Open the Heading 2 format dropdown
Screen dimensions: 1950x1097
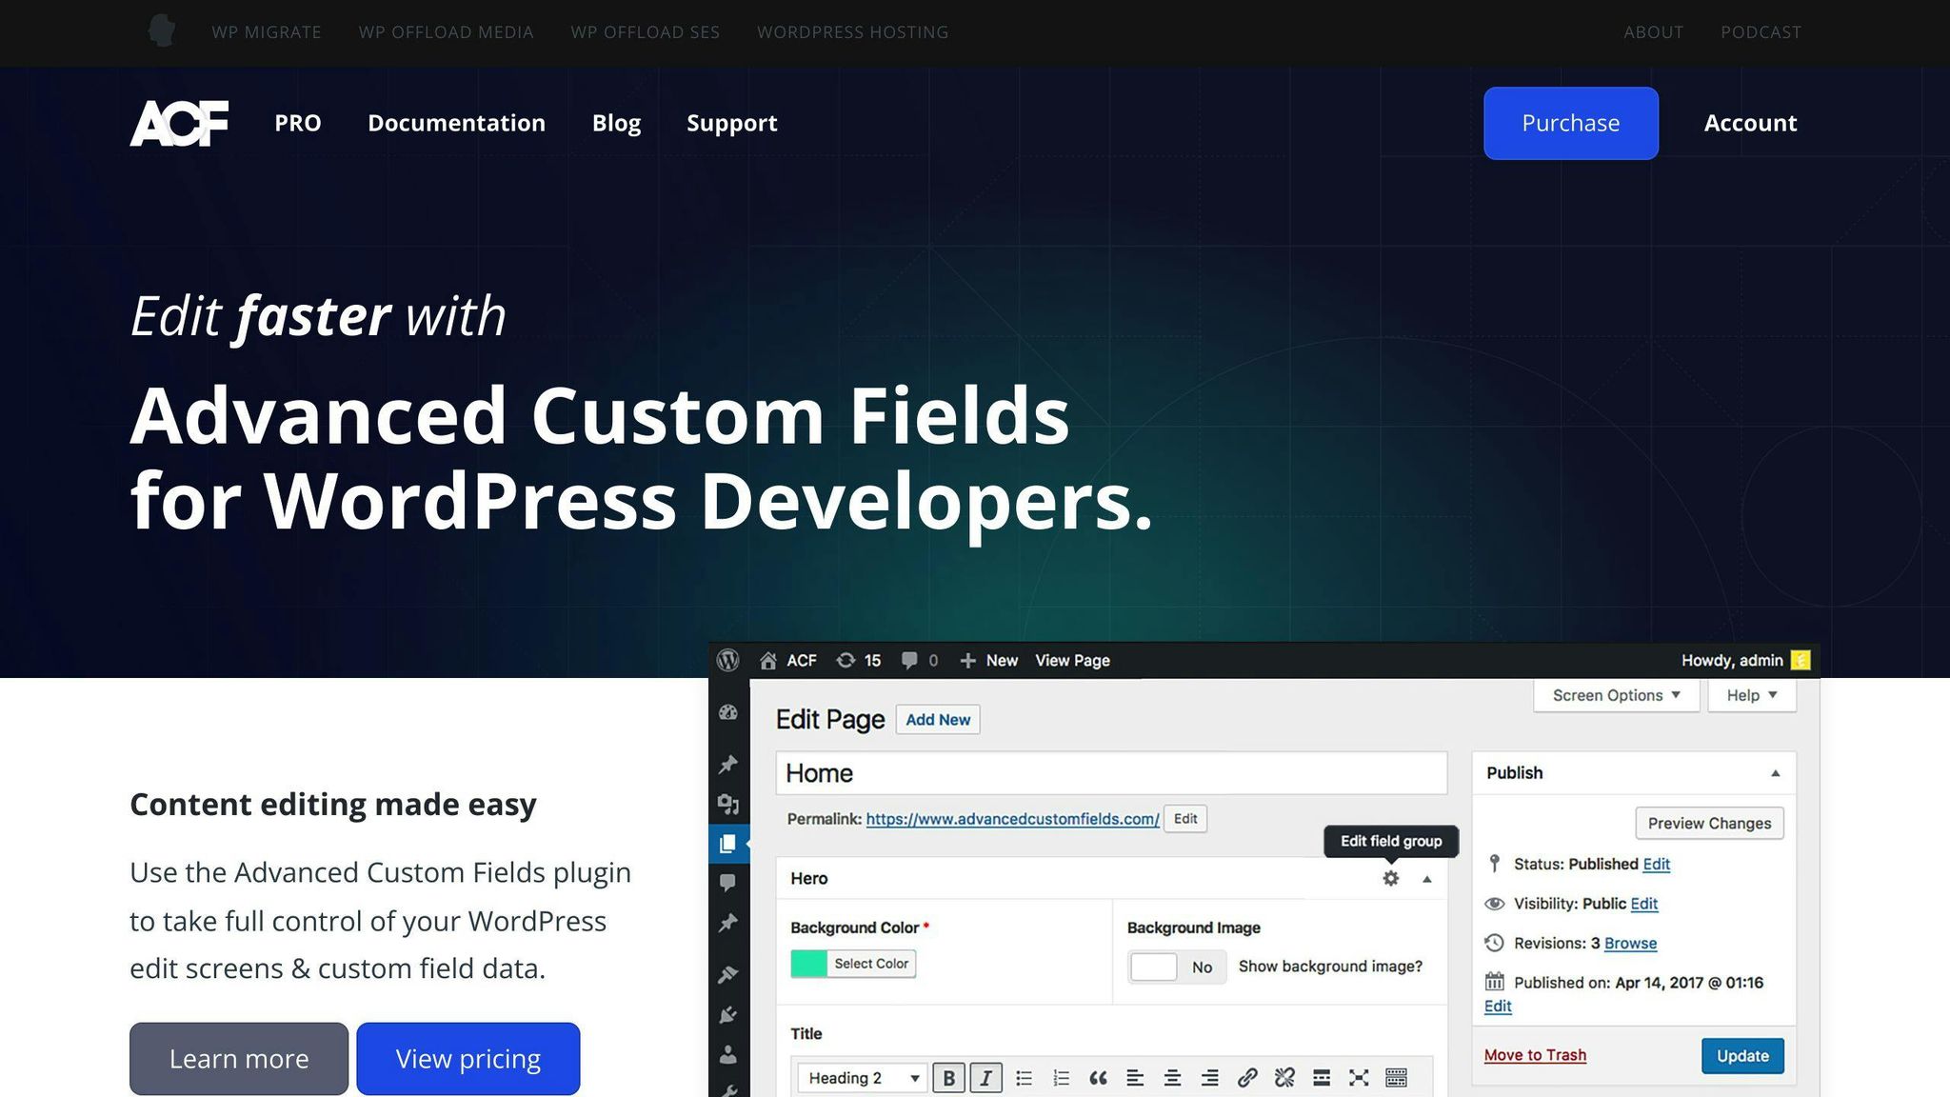(x=862, y=1078)
